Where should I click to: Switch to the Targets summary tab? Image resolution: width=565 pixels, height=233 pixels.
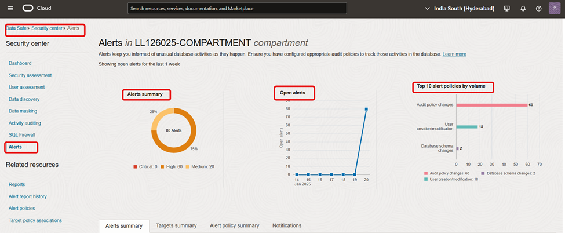click(176, 225)
